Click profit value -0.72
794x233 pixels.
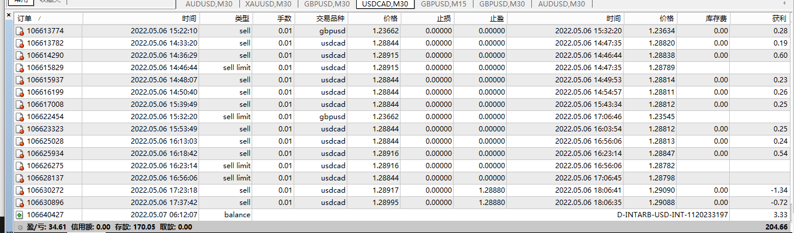tap(779, 203)
